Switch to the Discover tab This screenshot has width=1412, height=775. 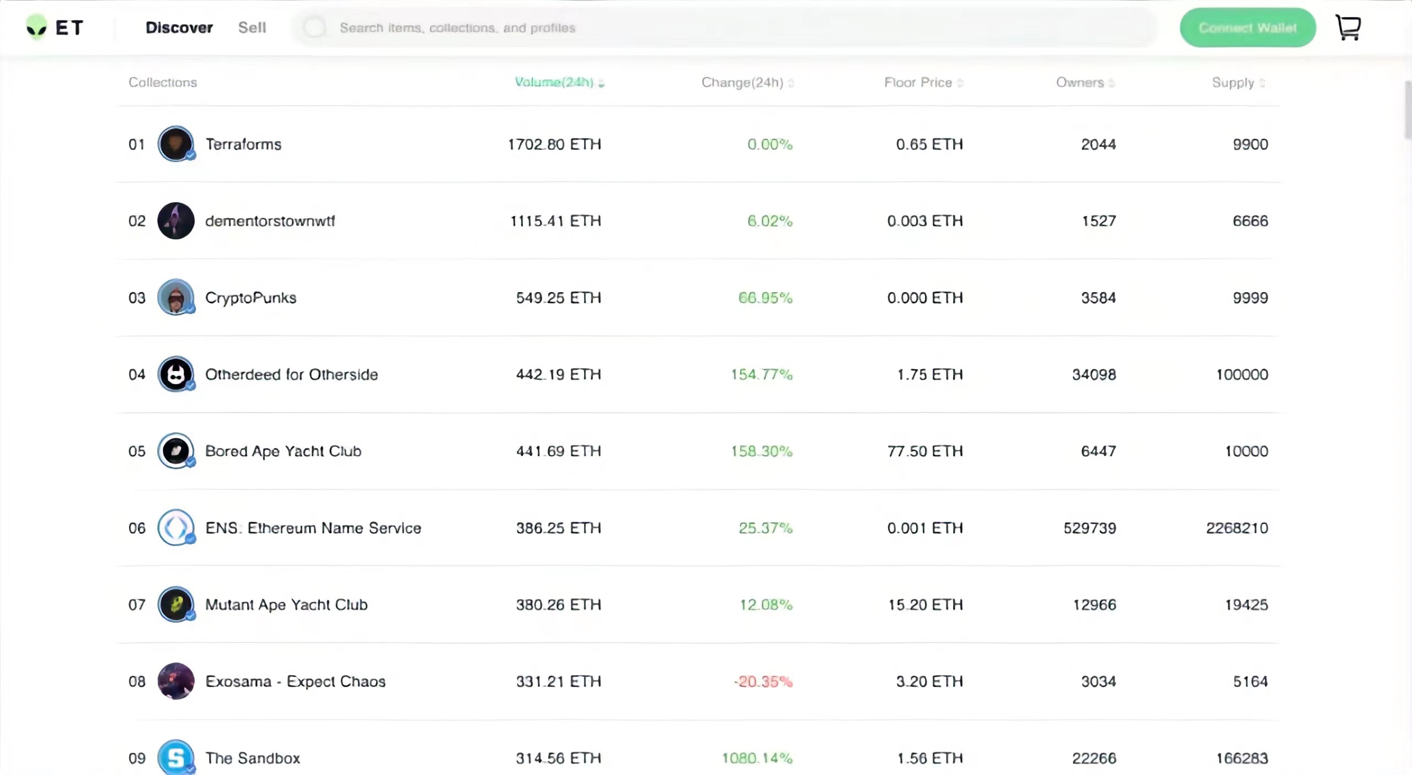(179, 28)
